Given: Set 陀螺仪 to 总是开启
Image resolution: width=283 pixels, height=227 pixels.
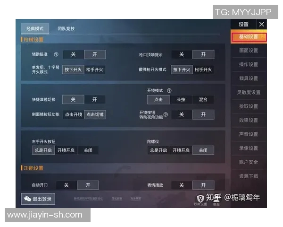Looking at the screenshot, I should click(x=158, y=150).
